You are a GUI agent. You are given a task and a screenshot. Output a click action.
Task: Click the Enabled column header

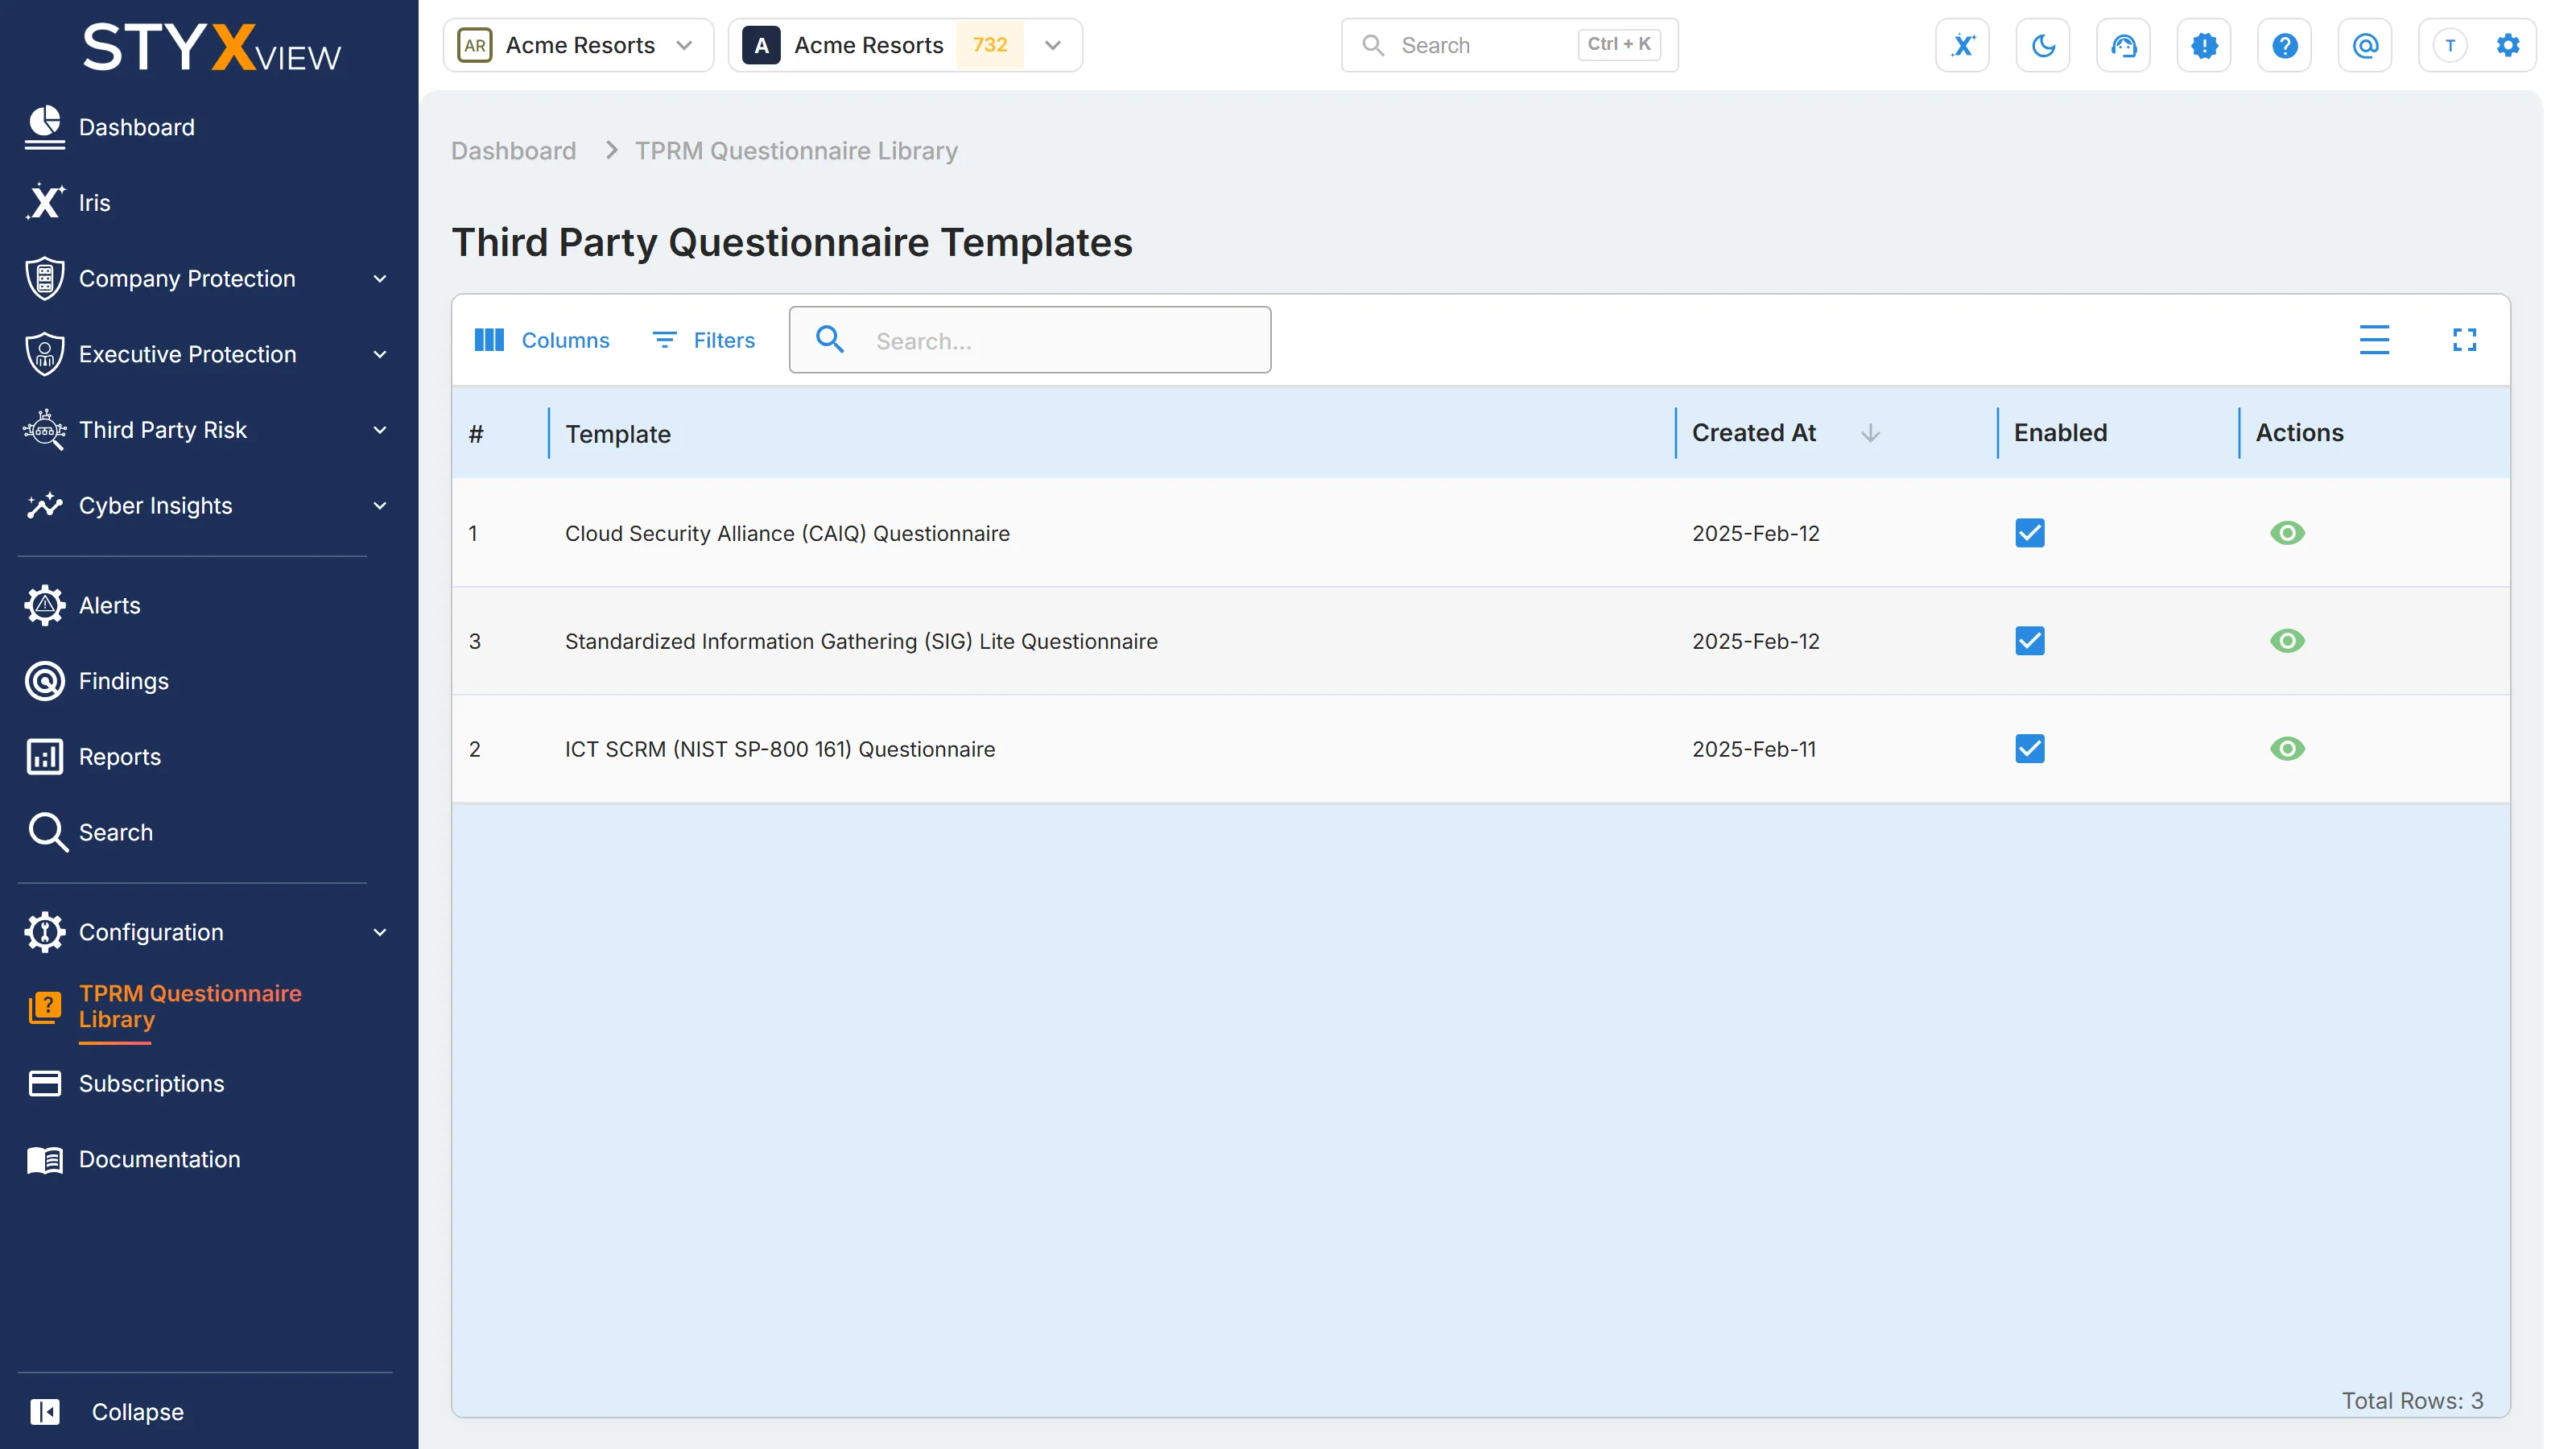click(2060, 433)
